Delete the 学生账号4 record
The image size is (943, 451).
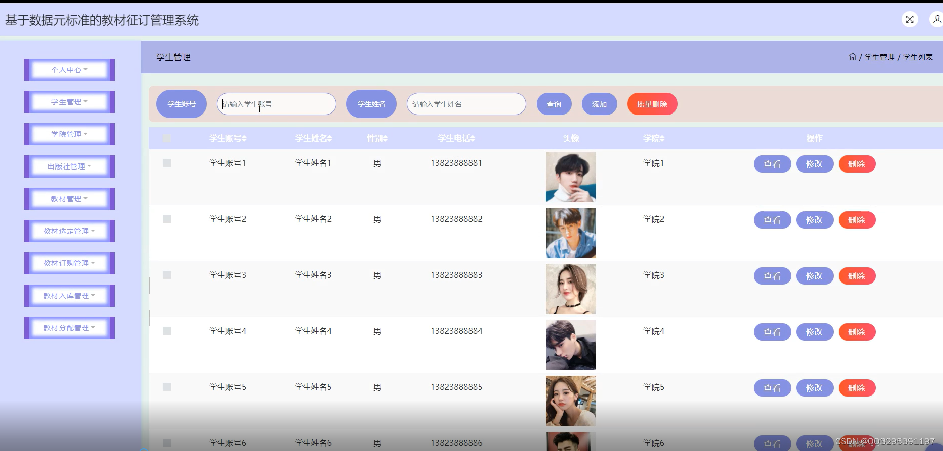coord(857,332)
